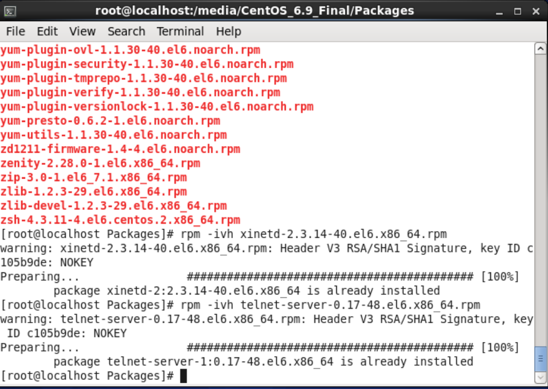Image resolution: width=548 pixels, height=389 pixels.
Task: Open the Search menu
Action: pyautogui.click(x=126, y=31)
